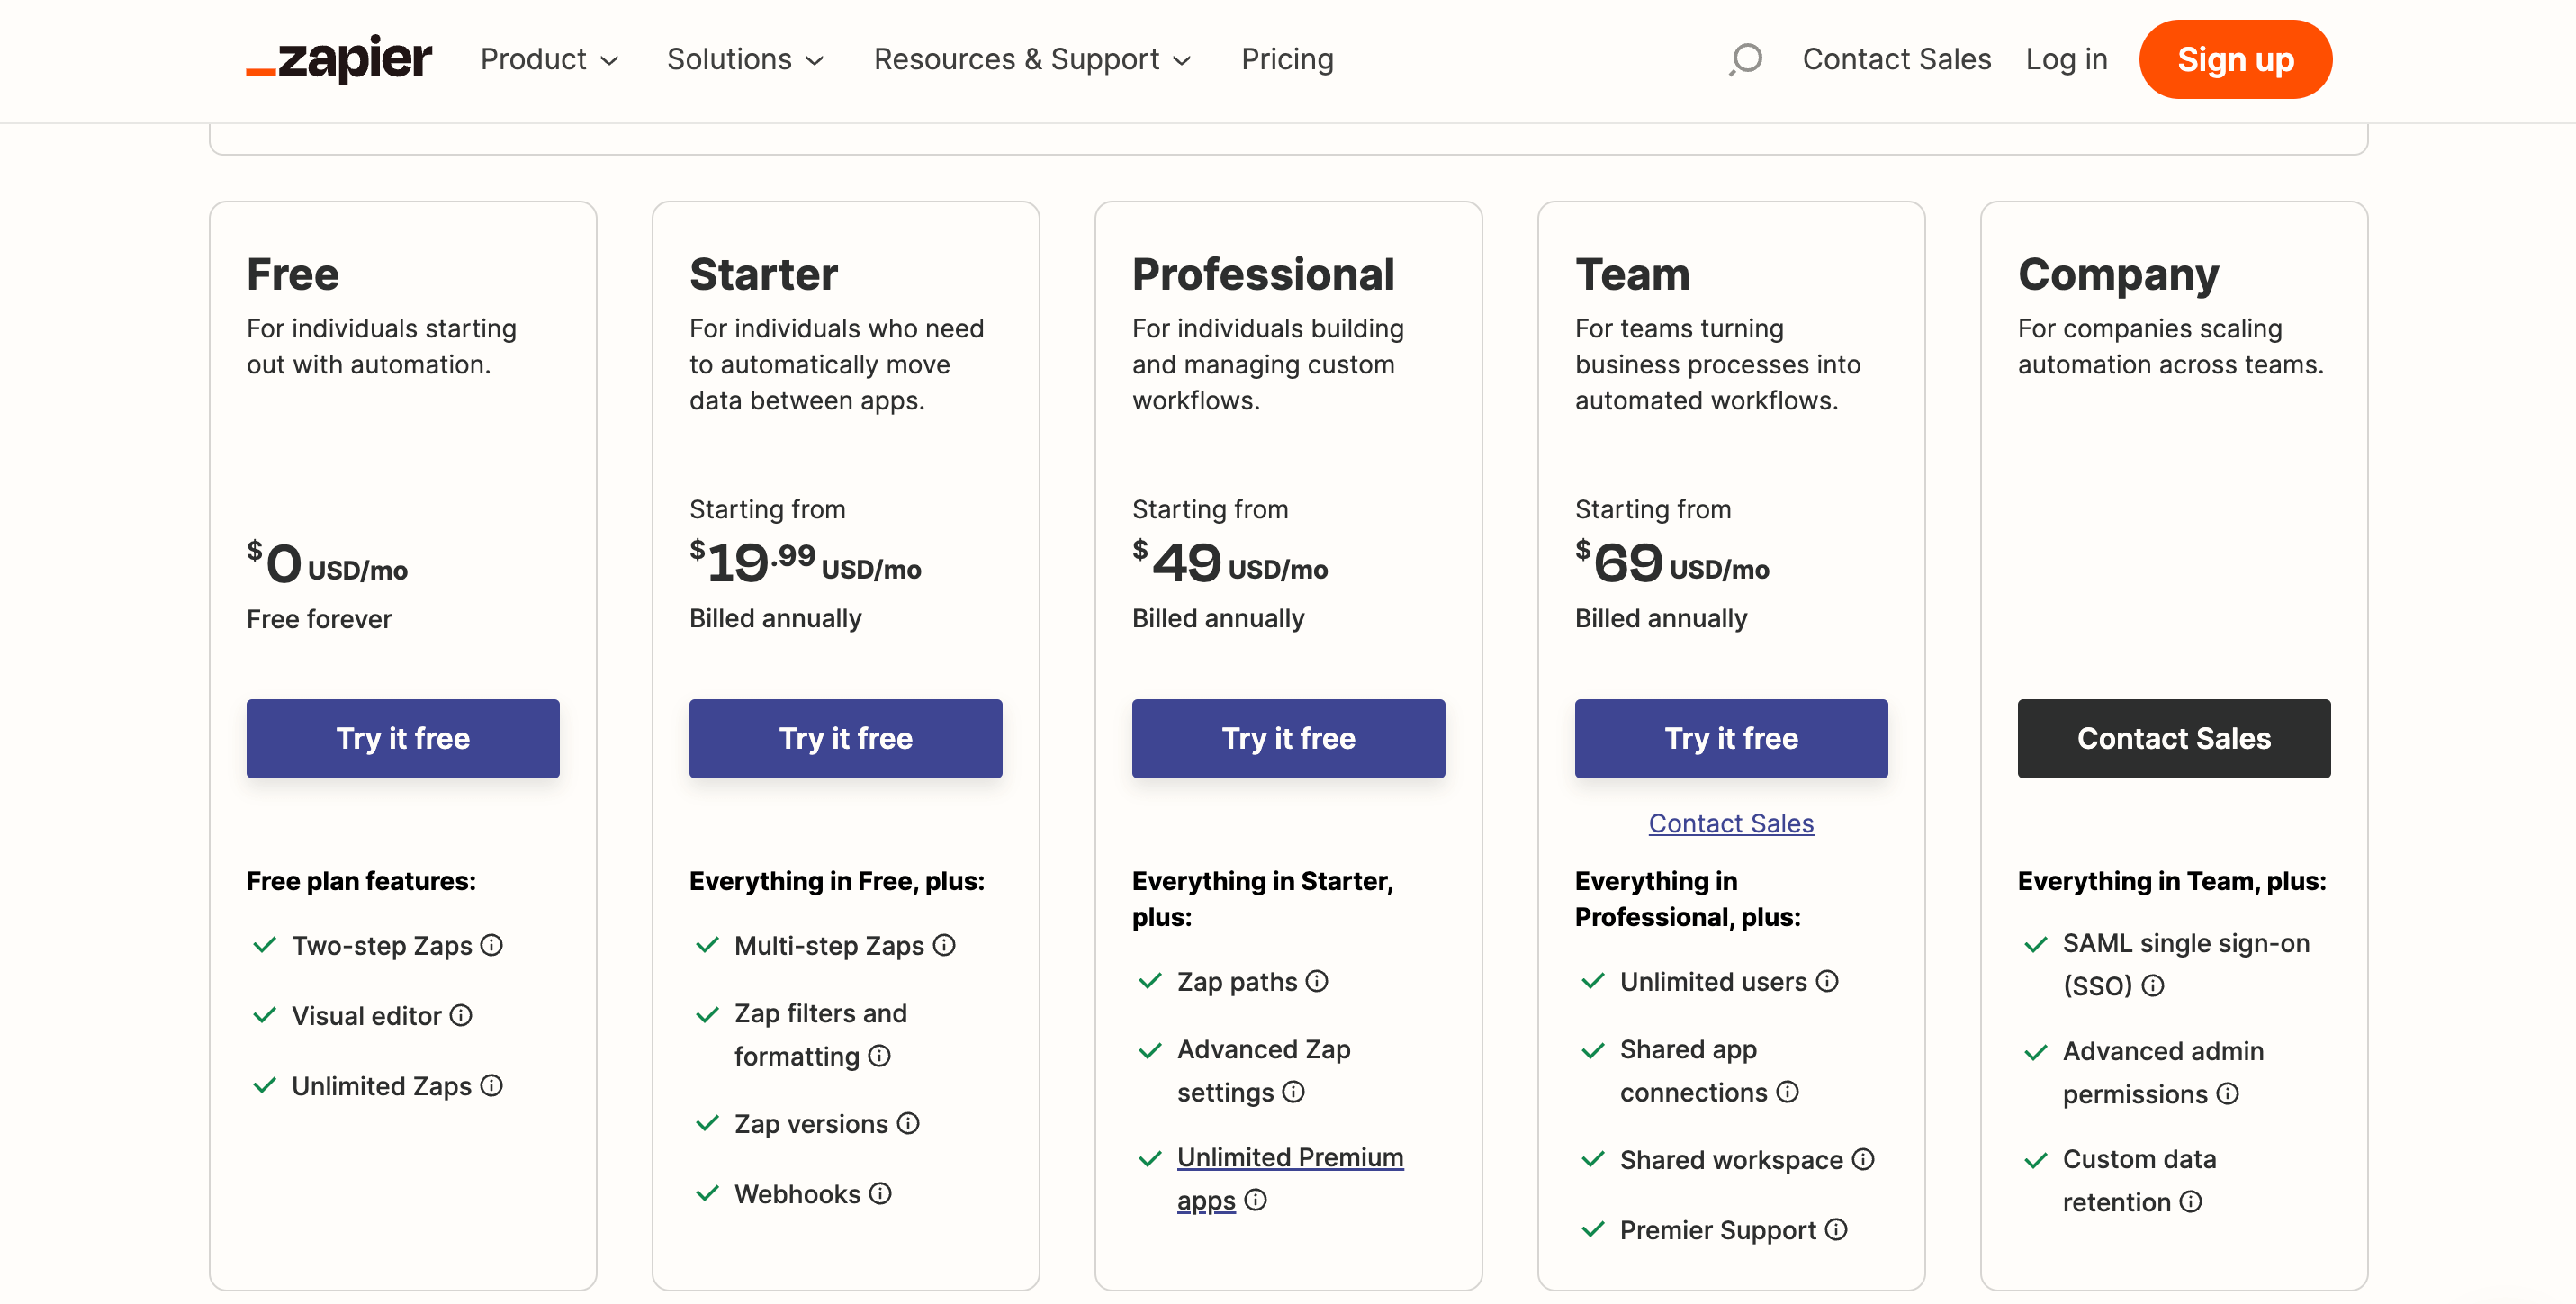The height and width of the screenshot is (1304, 2576).
Task: Click the 'Free forever' text
Action: click(319, 619)
